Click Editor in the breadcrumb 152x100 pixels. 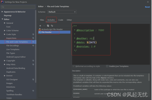(x=41, y=6)
